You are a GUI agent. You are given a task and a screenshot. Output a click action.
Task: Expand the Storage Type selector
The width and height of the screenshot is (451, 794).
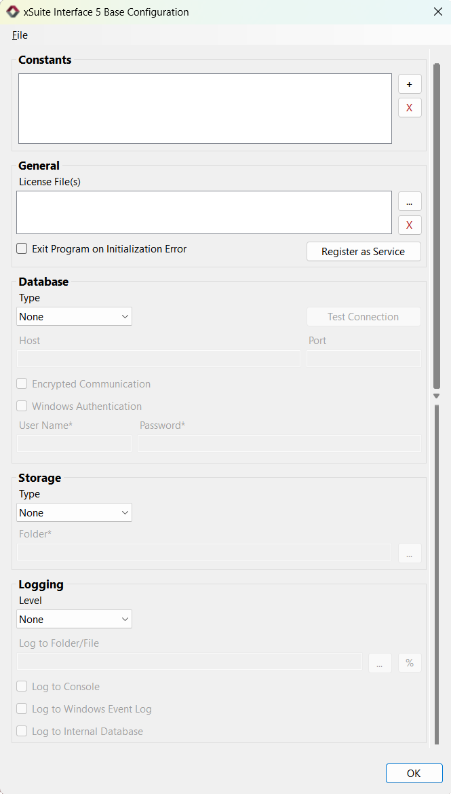click(74, 512)
